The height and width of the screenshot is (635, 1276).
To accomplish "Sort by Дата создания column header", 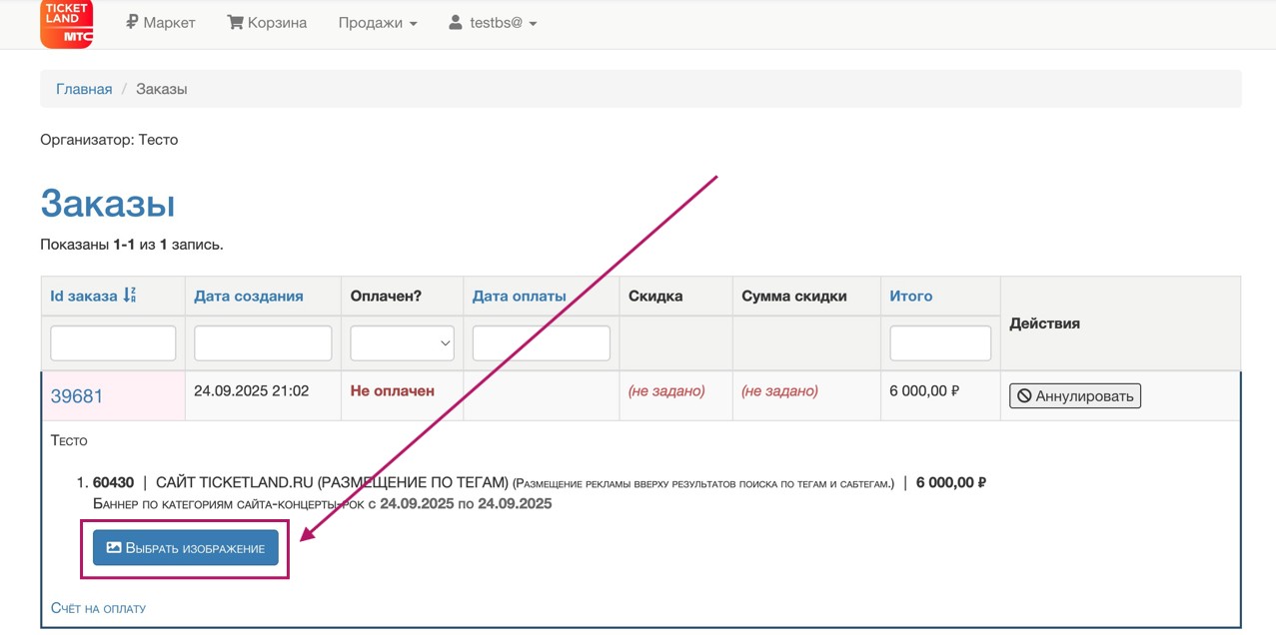I will click(x=249, y=296).
